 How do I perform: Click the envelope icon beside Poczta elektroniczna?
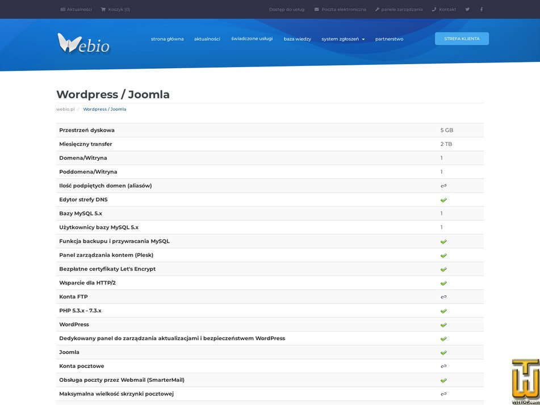tap(316, 9)
